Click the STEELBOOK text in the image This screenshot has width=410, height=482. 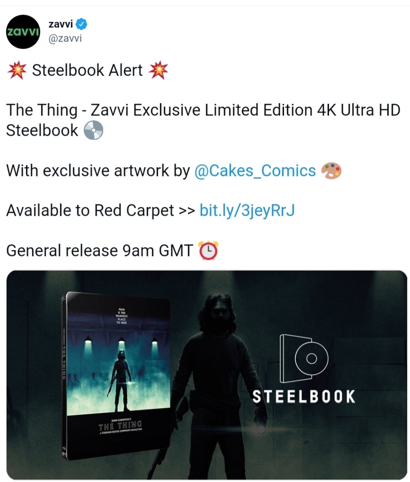pos(303,397)
